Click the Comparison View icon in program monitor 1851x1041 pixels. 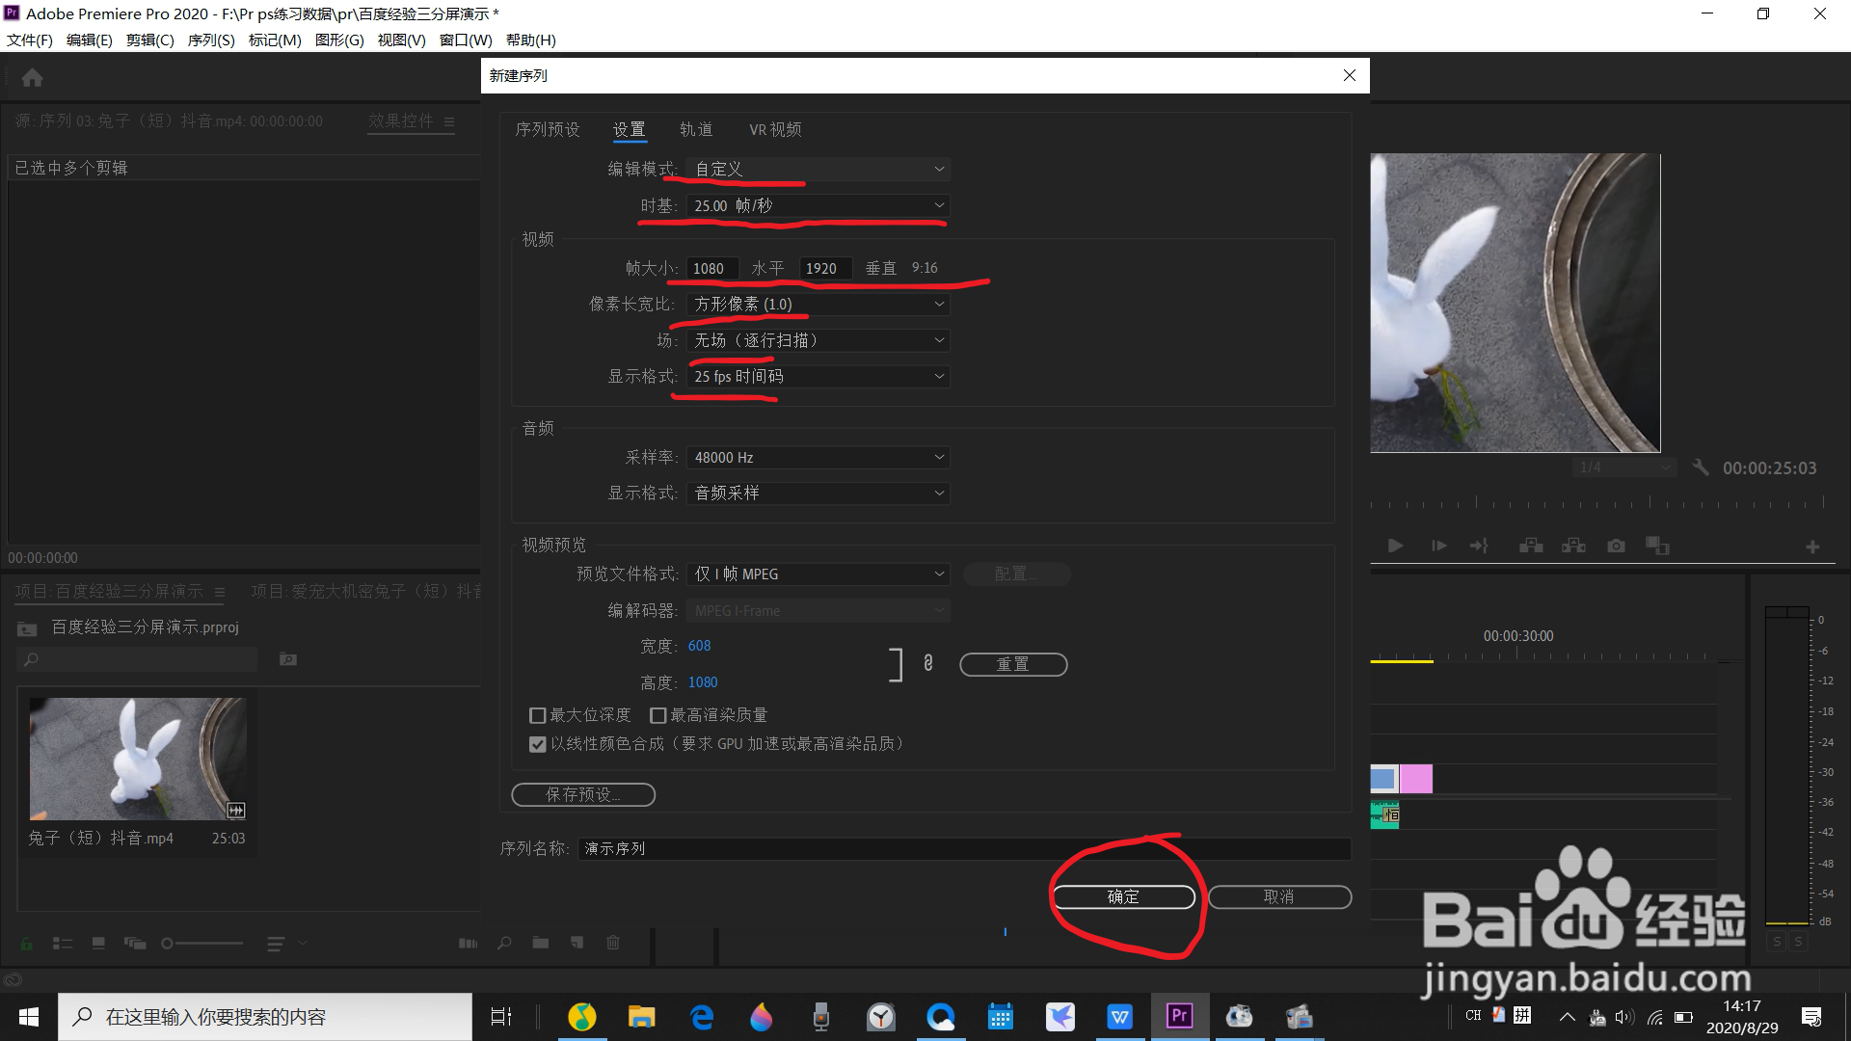coord(1657,547)
